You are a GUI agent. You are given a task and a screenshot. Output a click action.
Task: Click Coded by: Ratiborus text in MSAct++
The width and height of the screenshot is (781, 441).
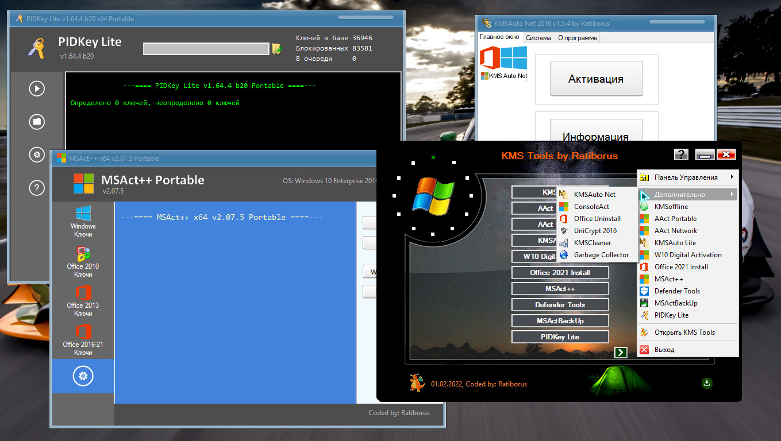[x=399, y=412]
